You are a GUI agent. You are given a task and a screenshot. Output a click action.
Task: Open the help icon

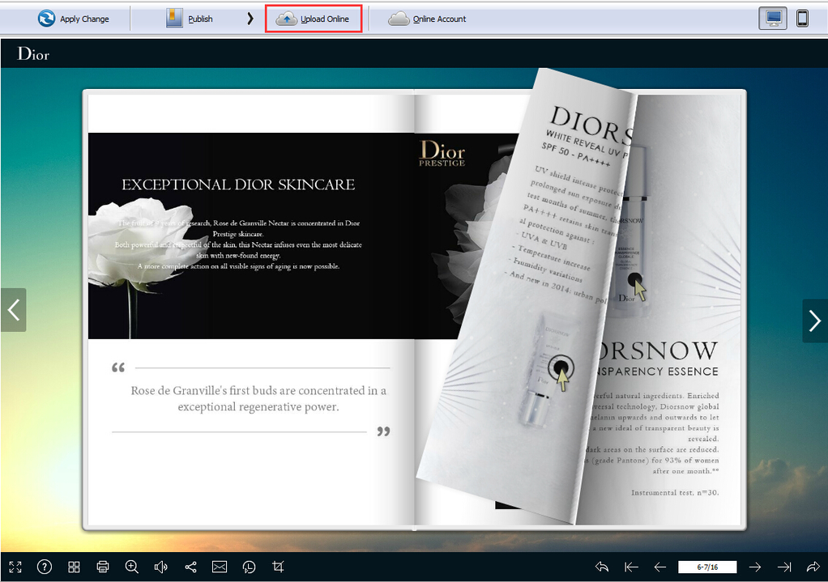coord(45,567)
